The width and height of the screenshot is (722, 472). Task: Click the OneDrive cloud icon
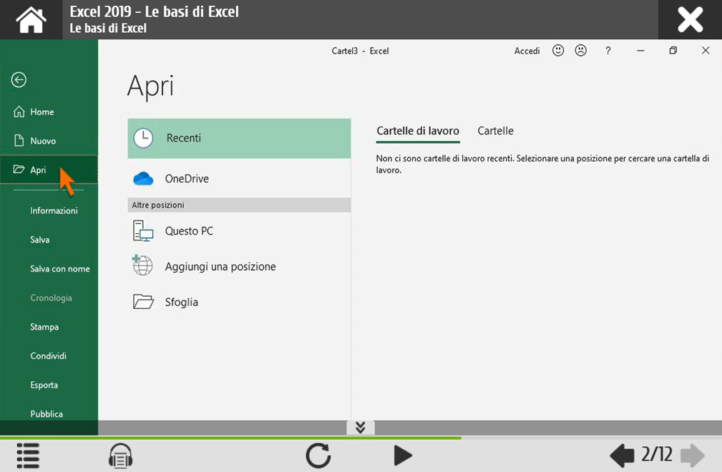coord(143,179)
